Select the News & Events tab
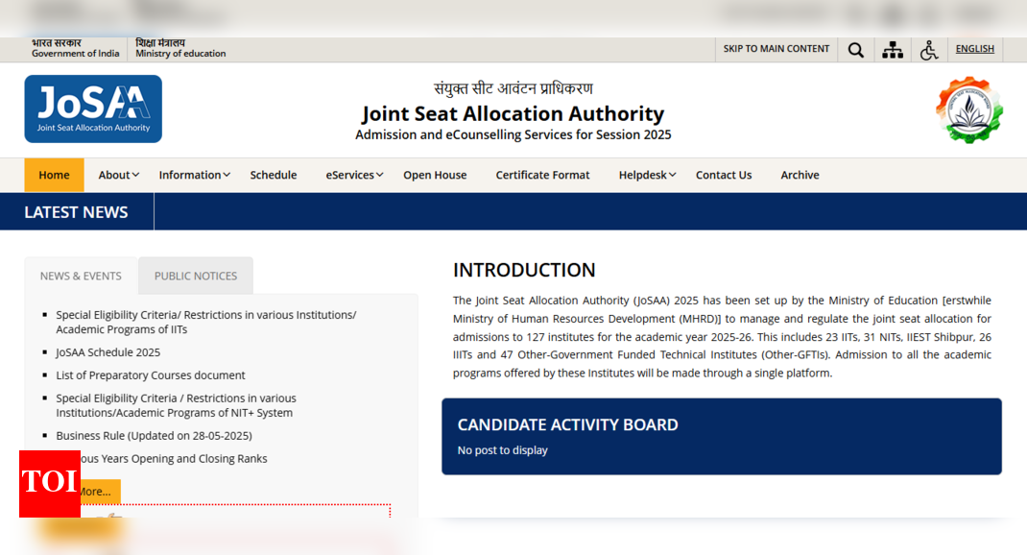This screenshot has width=1027, height=555. (81, 276)
